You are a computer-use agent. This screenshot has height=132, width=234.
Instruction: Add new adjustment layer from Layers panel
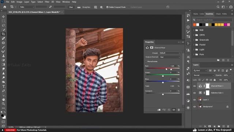tap(214, 126)
